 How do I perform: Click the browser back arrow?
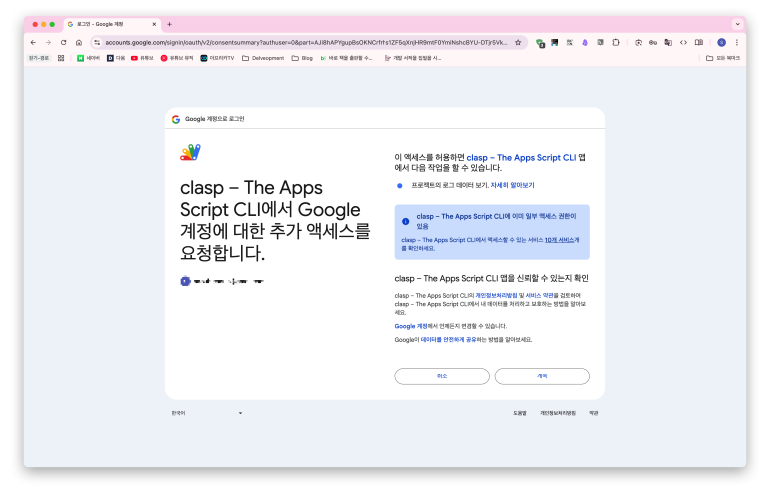pos(33,42)
